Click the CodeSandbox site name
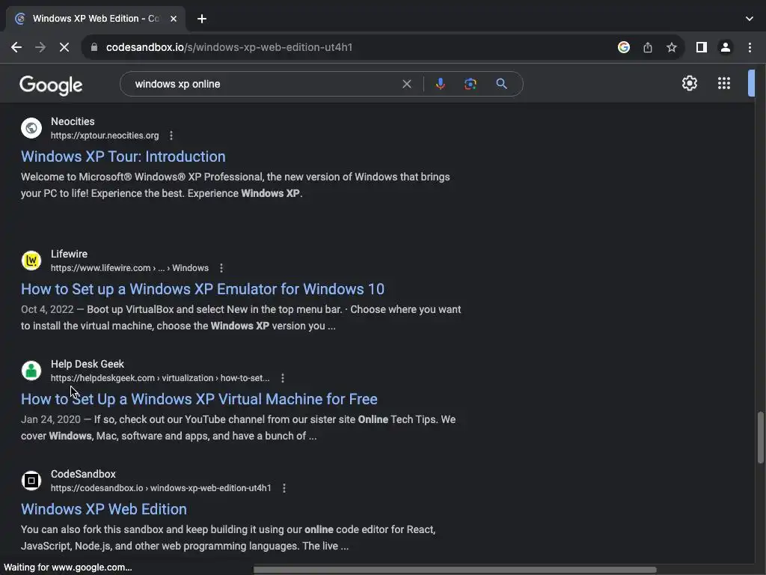This screenshot has height=575, width=766. point(83,474)
